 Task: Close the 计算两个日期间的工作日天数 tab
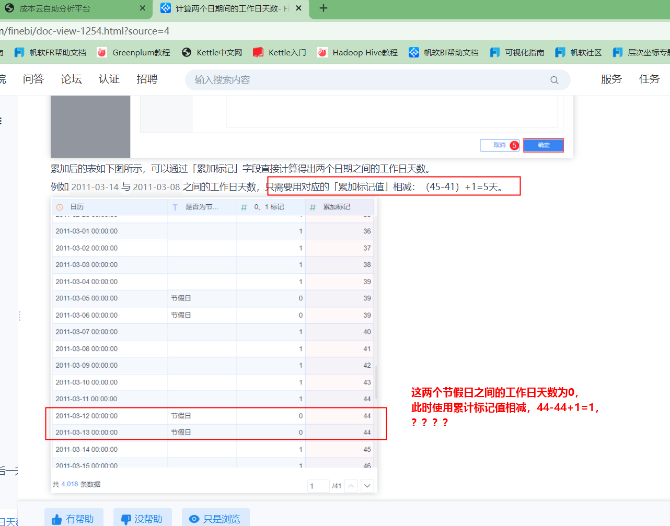click(x=298, y=8)
